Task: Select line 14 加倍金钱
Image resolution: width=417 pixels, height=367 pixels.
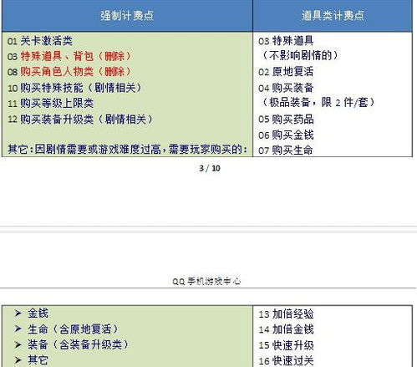Action: [x=286, y=329]
